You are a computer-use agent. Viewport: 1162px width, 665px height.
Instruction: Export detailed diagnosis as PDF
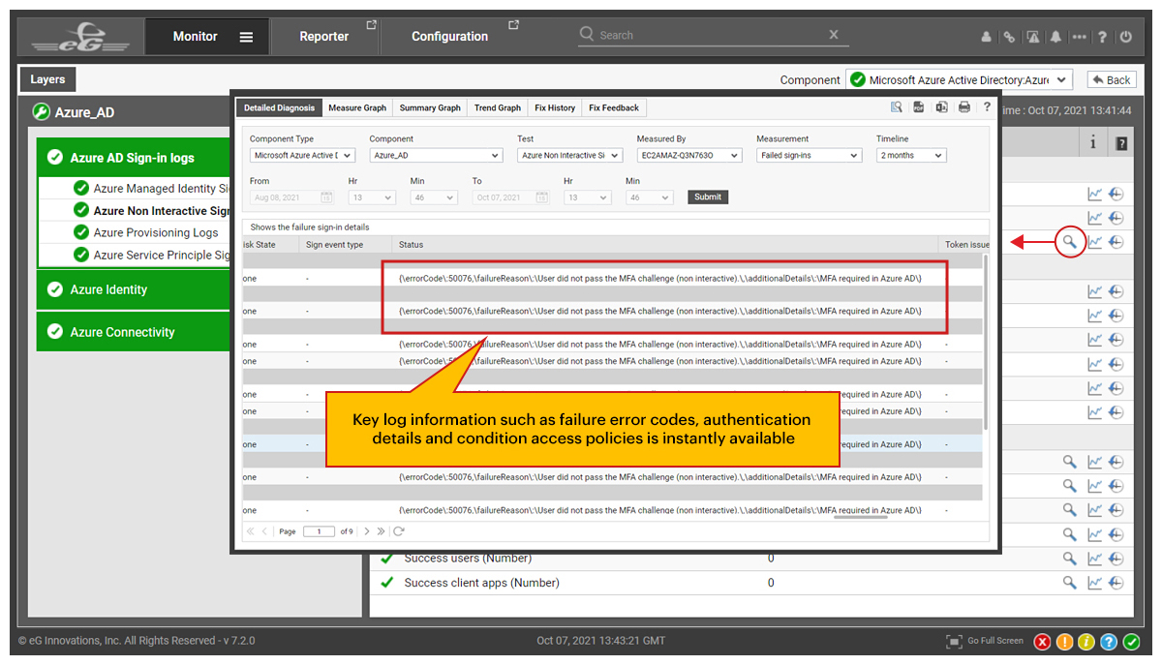click(919, 107)
